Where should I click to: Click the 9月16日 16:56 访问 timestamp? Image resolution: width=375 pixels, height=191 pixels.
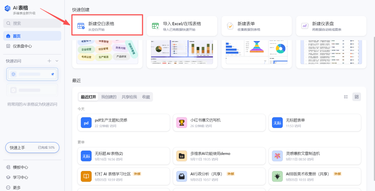click(x=108, y=159)
